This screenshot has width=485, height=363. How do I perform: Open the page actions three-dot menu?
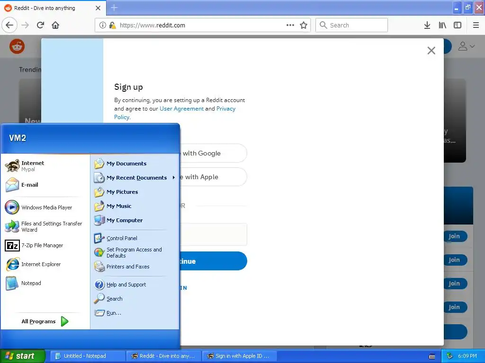click(x=290, y=26)
